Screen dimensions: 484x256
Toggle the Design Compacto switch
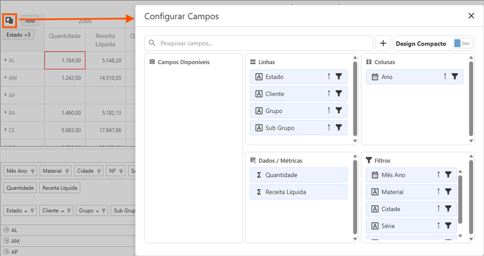tap(462, 44)
